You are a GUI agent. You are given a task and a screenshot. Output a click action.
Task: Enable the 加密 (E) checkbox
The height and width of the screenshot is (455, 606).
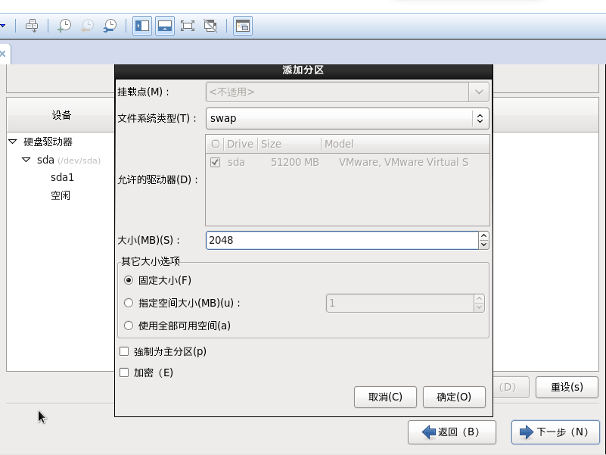(x=124, y=372)
